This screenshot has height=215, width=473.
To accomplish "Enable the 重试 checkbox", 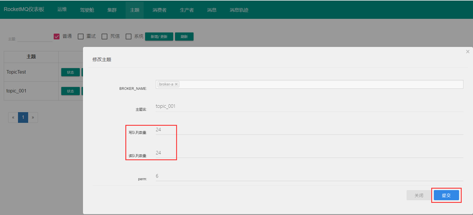I will tap(81, 36).
